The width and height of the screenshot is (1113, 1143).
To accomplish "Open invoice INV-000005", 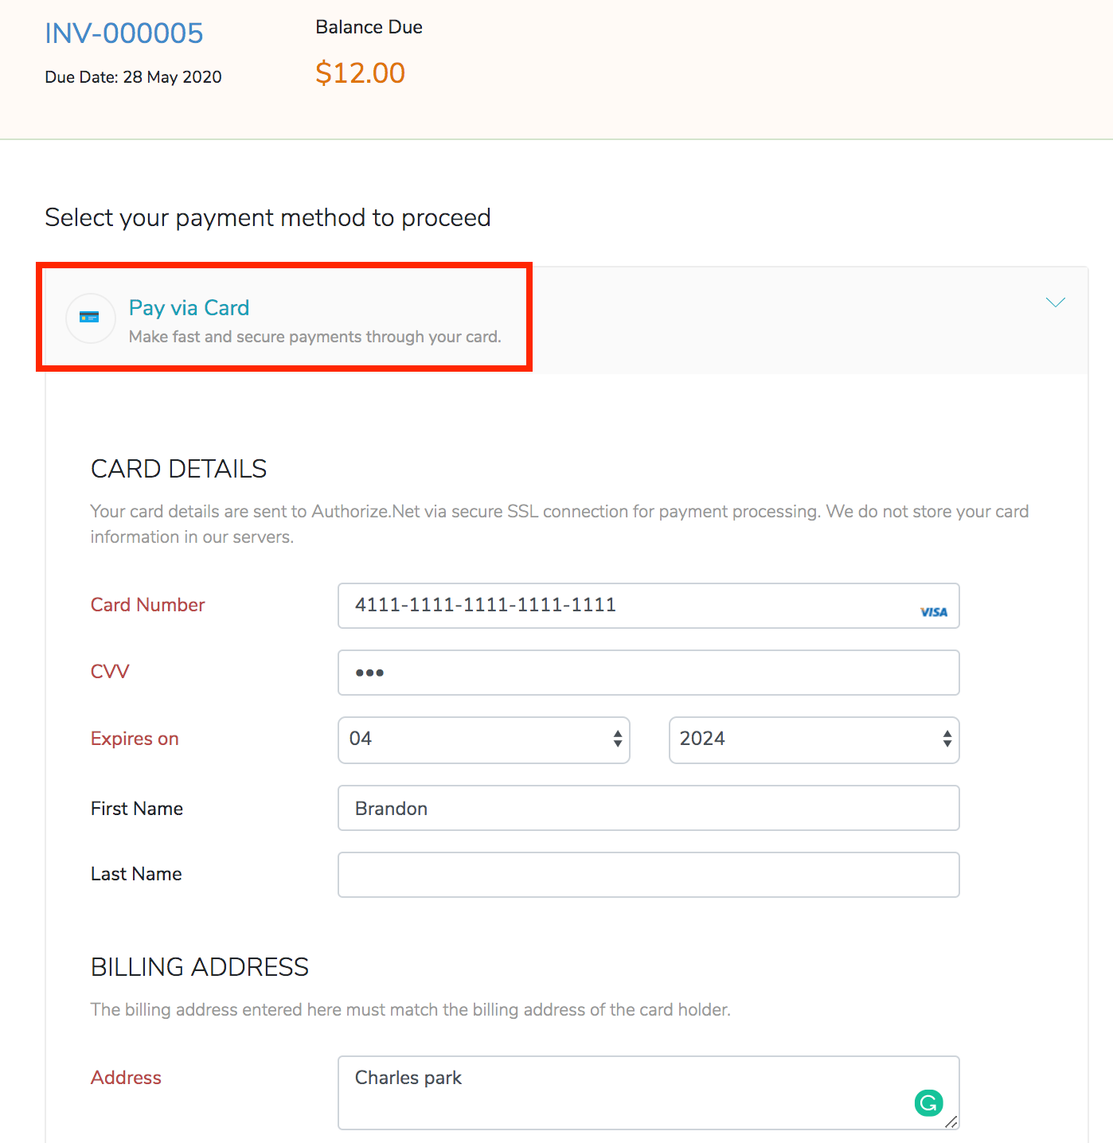I will click(x=123, y=33).
